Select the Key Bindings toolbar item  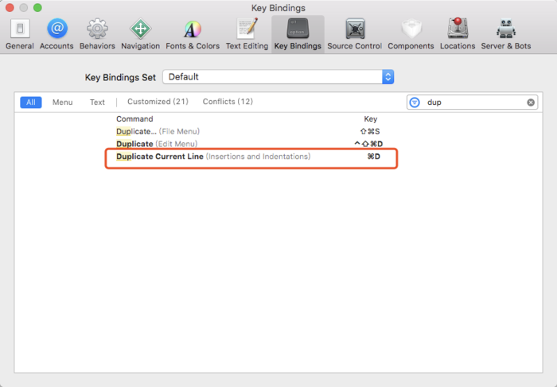click(298, 34)
